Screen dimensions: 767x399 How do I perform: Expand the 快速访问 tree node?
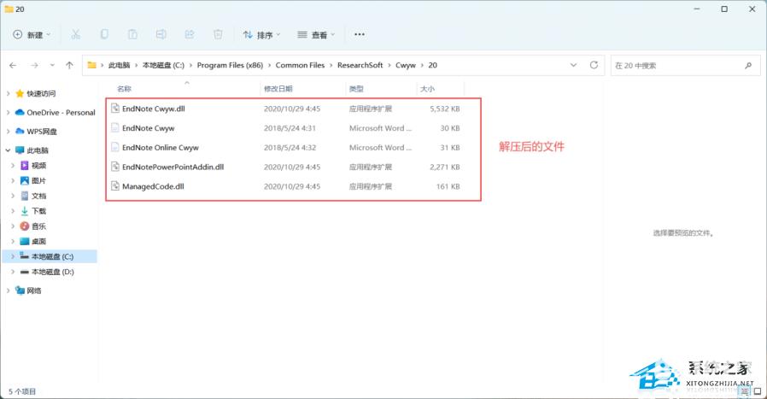8,93
